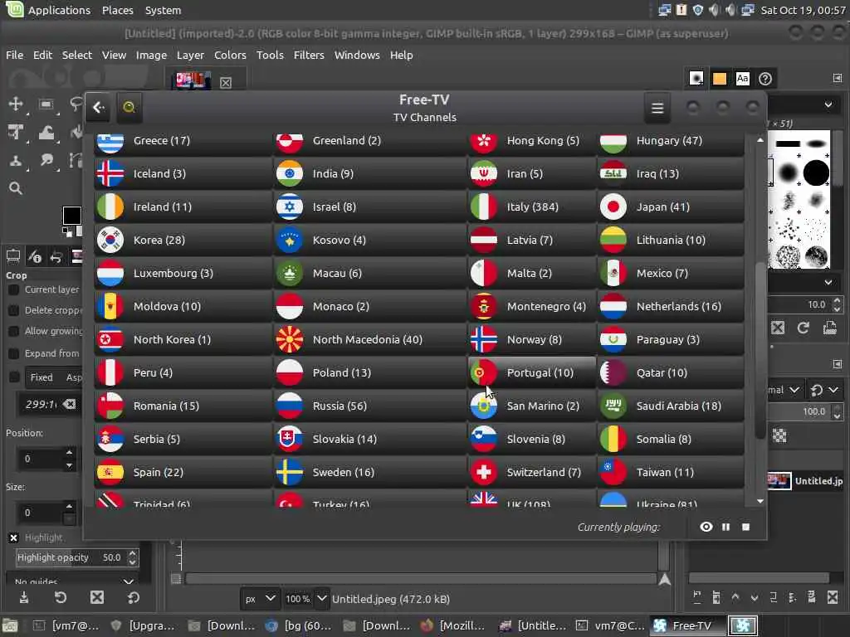Expand the No guides dropdown
The height and width of the screenshot is (637, 850).
pos(73,581)
